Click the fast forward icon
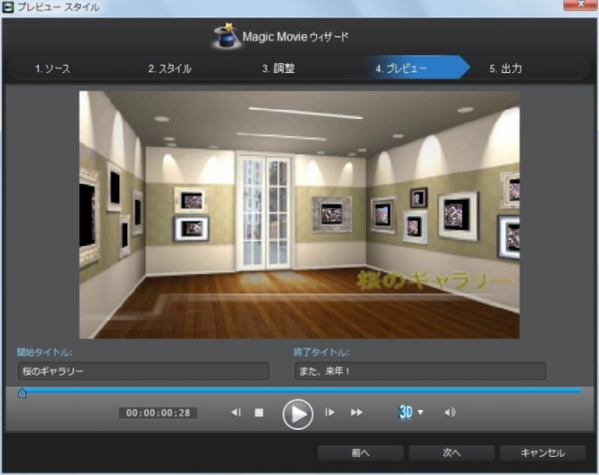 pos(357,412)
